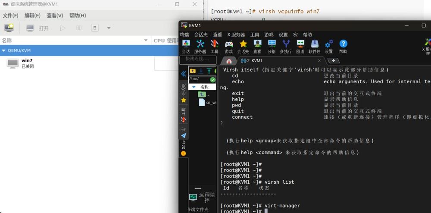This screenshot has height=213, width=431.
Task: Click the pause virtual machine icon
Action: (79, 28)
